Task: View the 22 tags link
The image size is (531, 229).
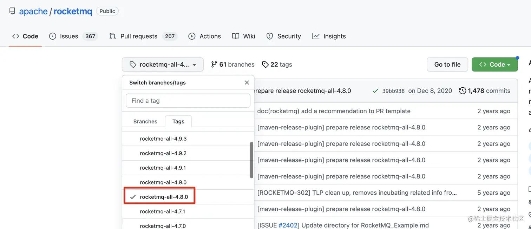Action: click(x=277, y=65)
